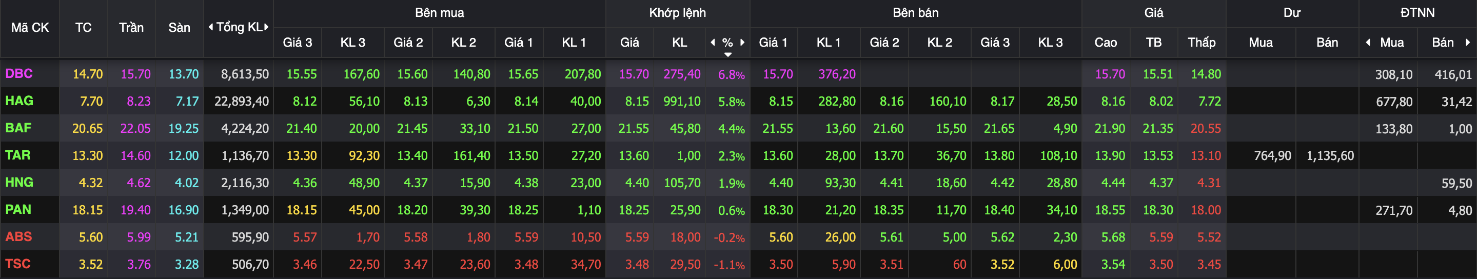Click HAG total volume 22,893,40
Screen dimensions: 1477x279
242,102
